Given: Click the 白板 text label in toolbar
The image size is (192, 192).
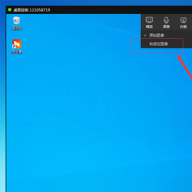Looking at the screenshot, I should pyautogui.click(x=183, y=26).
